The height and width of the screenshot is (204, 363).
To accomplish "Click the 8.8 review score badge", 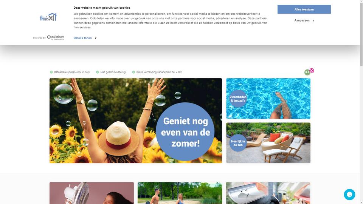I will point(307,72).
